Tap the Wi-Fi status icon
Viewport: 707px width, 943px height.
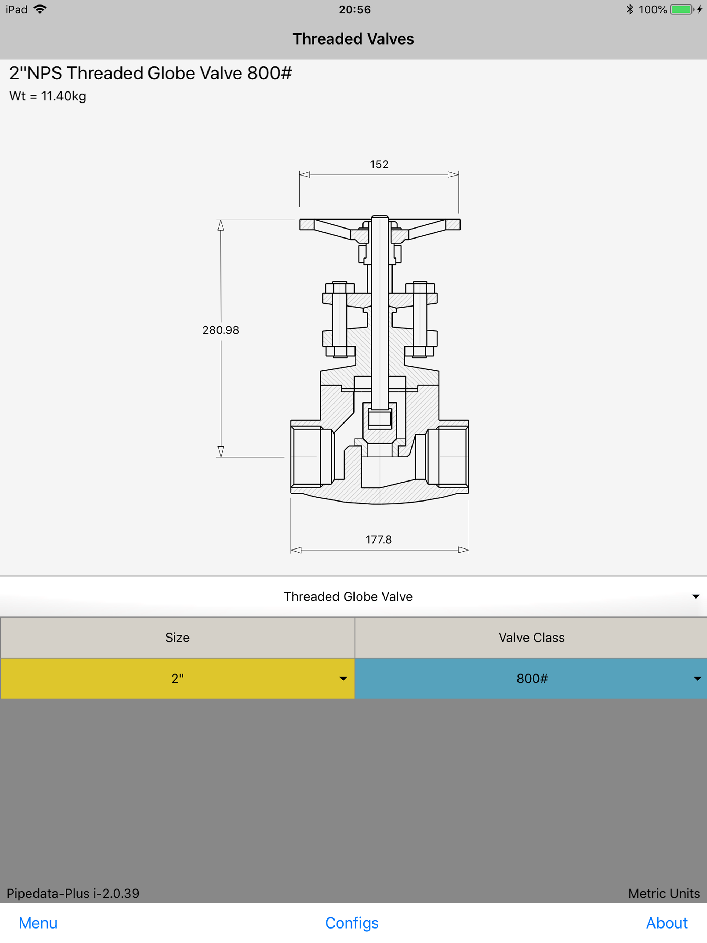(x=40, y=9)
